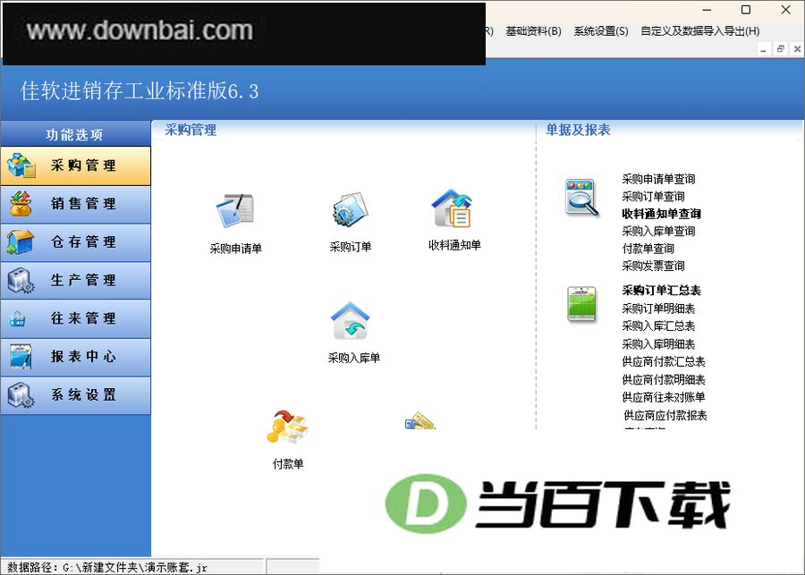Open the 采购订单明细表 report
This screenshot has width=805, height=575.
point(658,309)
